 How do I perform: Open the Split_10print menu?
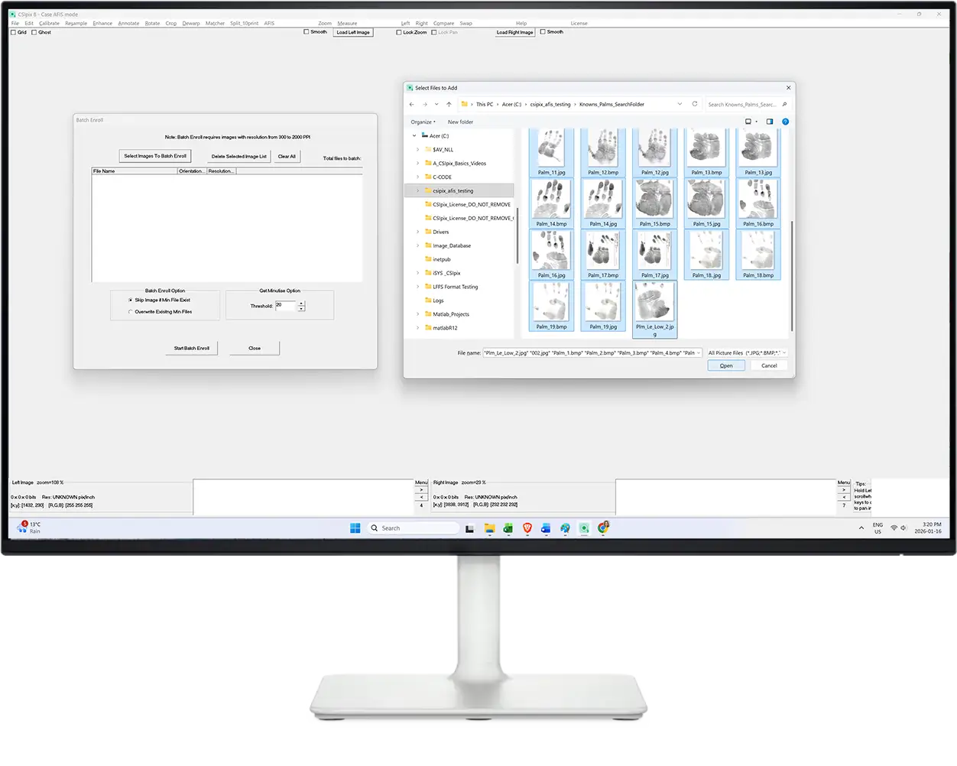pyautogui.click(x=245, y=24)
